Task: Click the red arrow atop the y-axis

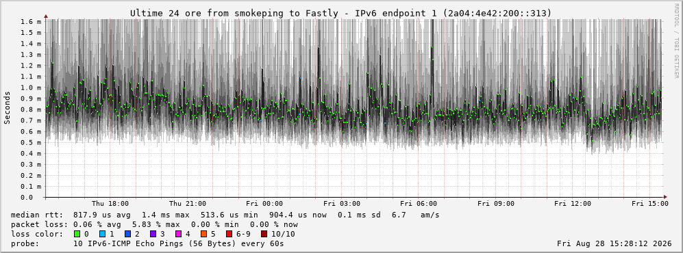Action: pyautogui.click(x=46, y=17)
